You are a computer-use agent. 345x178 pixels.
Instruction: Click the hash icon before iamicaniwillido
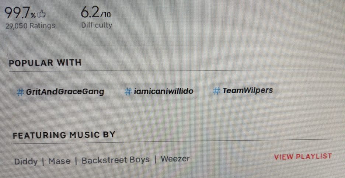pos(128,91)
